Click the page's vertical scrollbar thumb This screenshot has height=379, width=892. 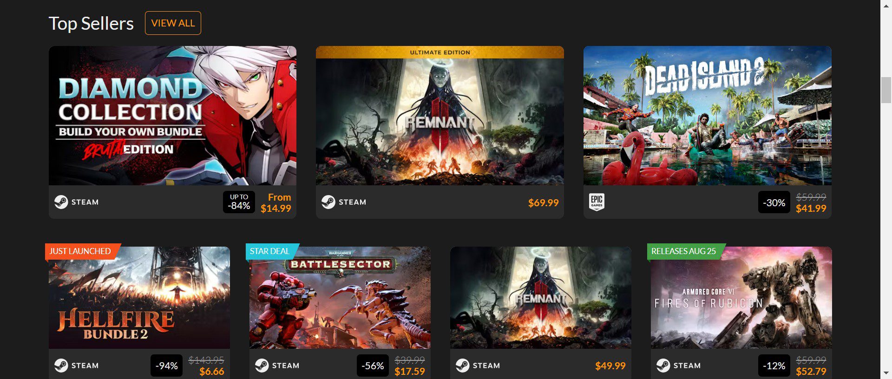(x=886, y=90)
